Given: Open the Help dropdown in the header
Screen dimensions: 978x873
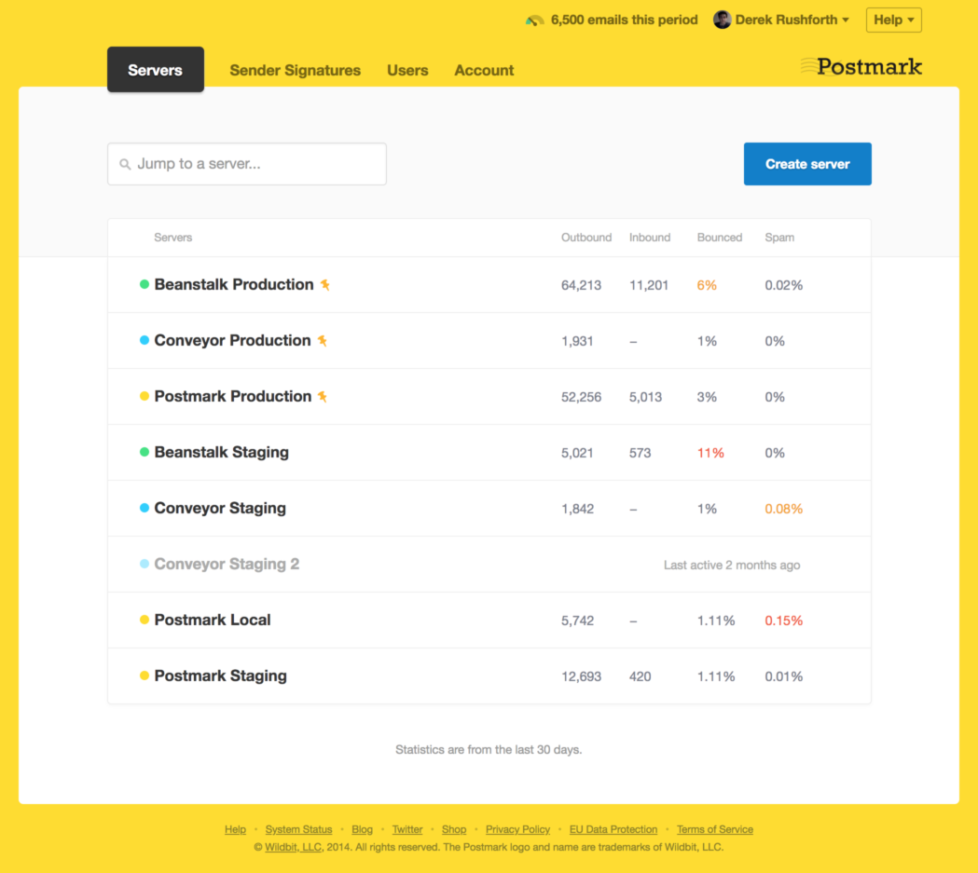Looking at the screenshot, I should coord(894,20).
